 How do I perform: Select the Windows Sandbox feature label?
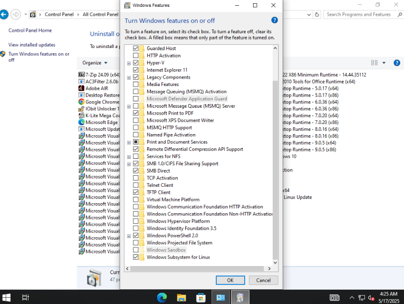166,250
